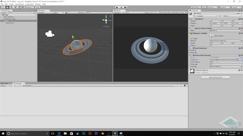The height and width of the screenshot is (136, 243).
Task: Toggle Maximize On Play in Game view
Action: coord(165,12)
